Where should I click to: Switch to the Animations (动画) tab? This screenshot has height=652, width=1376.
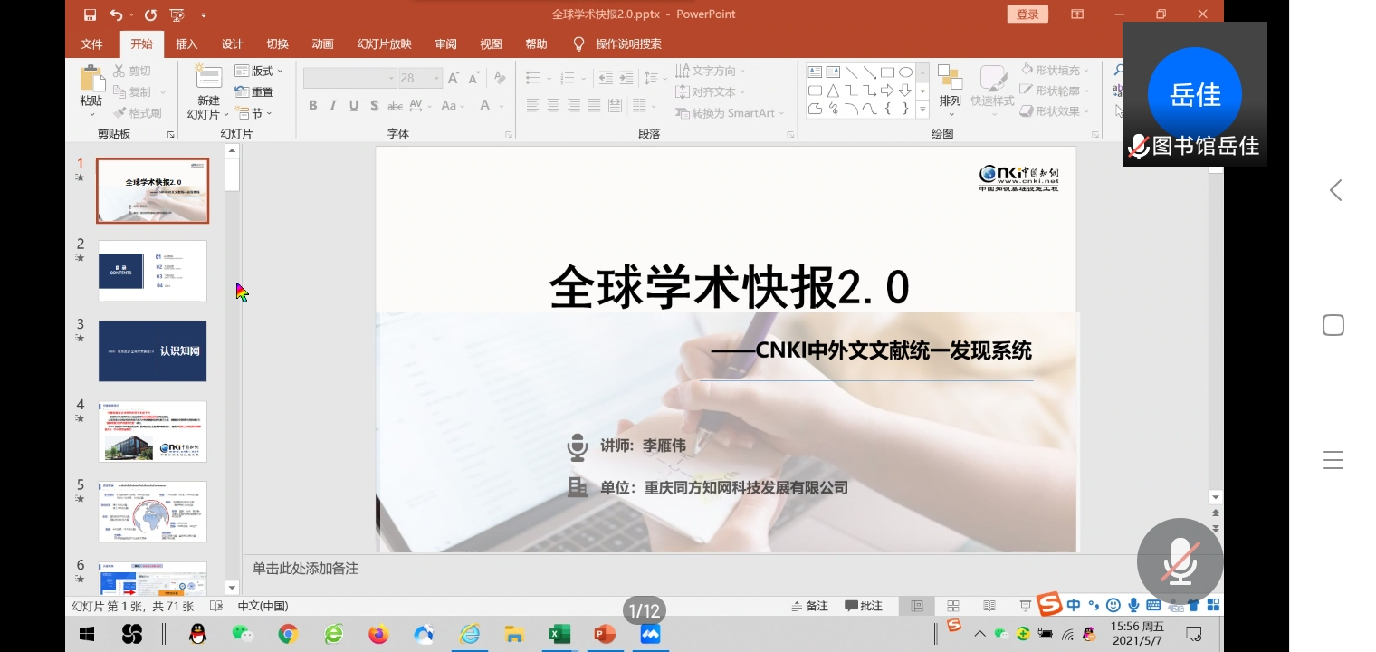[x=323, y=44]
